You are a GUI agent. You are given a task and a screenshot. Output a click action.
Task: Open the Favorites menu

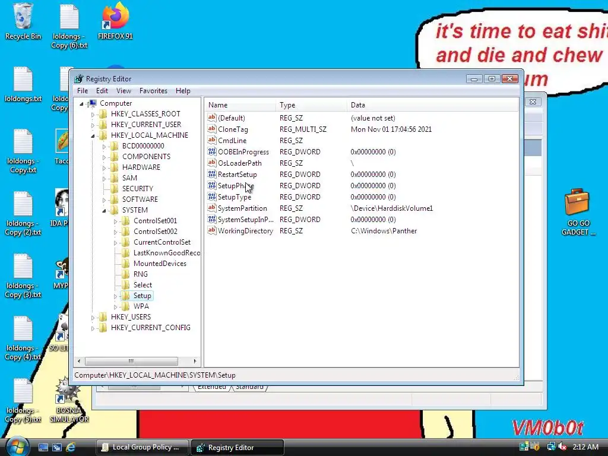tap(154, 91)
